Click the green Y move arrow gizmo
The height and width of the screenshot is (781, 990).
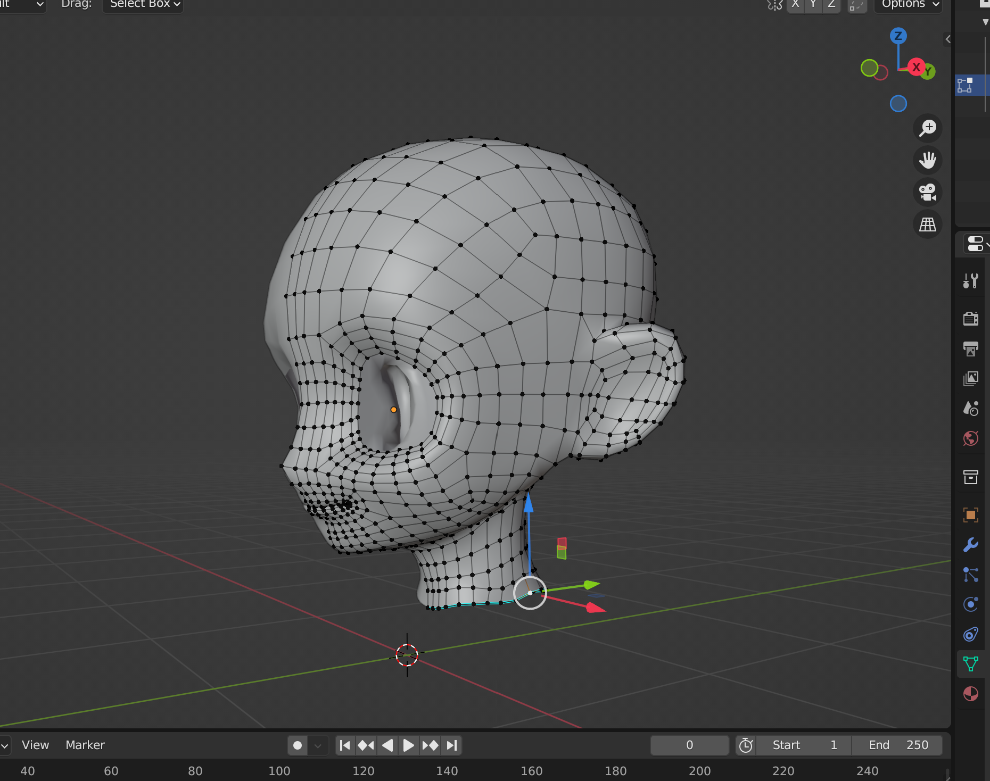591,585
